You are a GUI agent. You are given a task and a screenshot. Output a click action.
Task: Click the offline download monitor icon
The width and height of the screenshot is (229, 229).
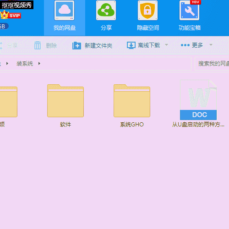131,45
